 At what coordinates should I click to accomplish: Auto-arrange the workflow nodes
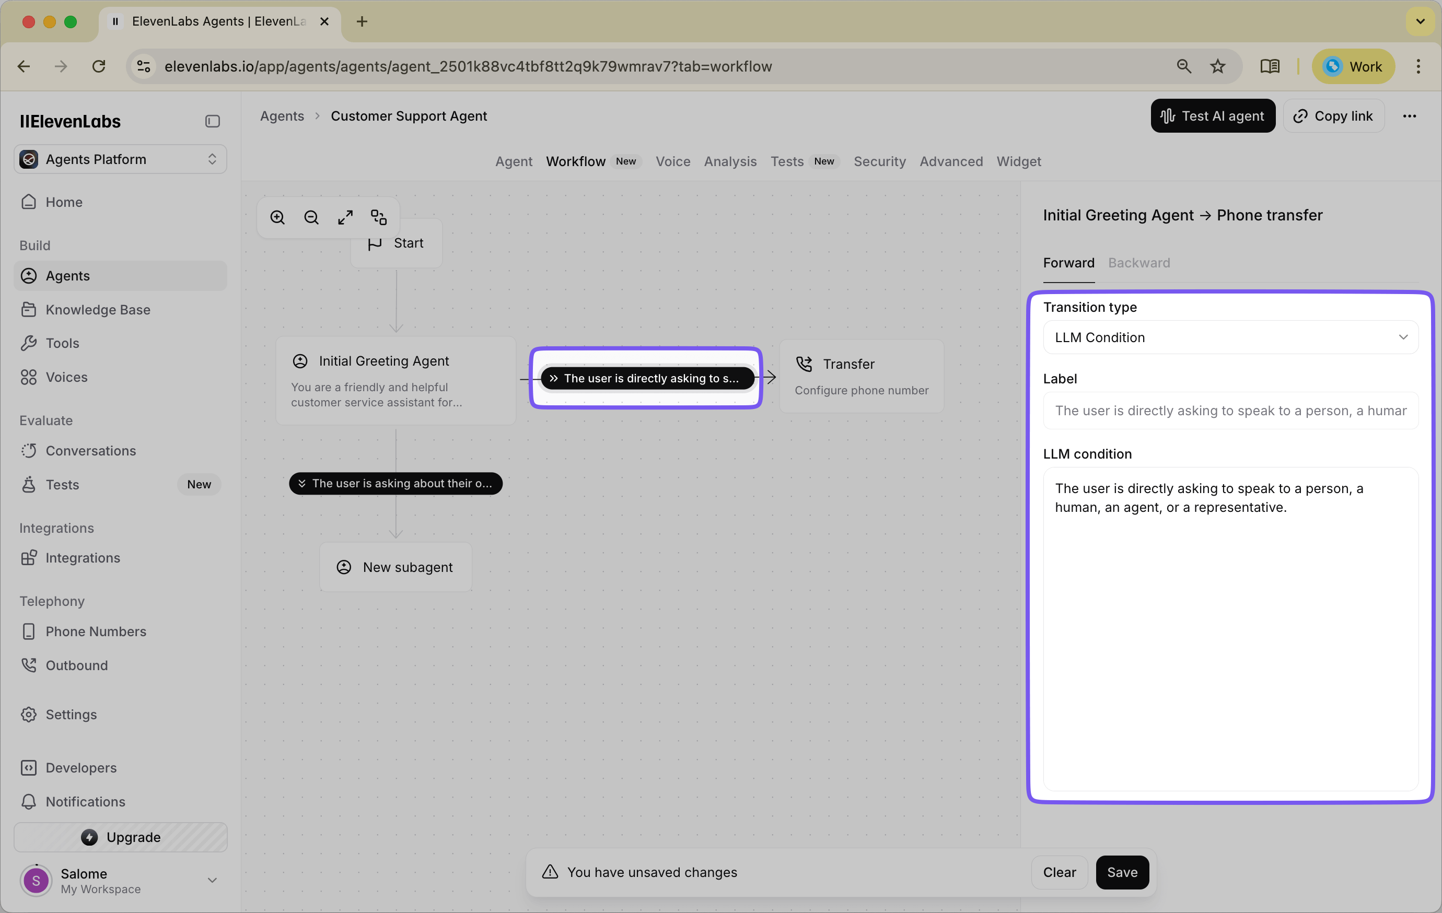coord(378,217)
